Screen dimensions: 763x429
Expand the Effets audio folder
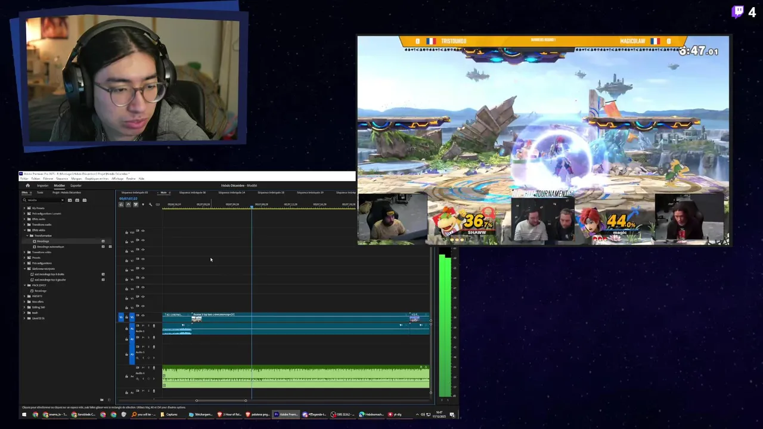tap(24, 219)
